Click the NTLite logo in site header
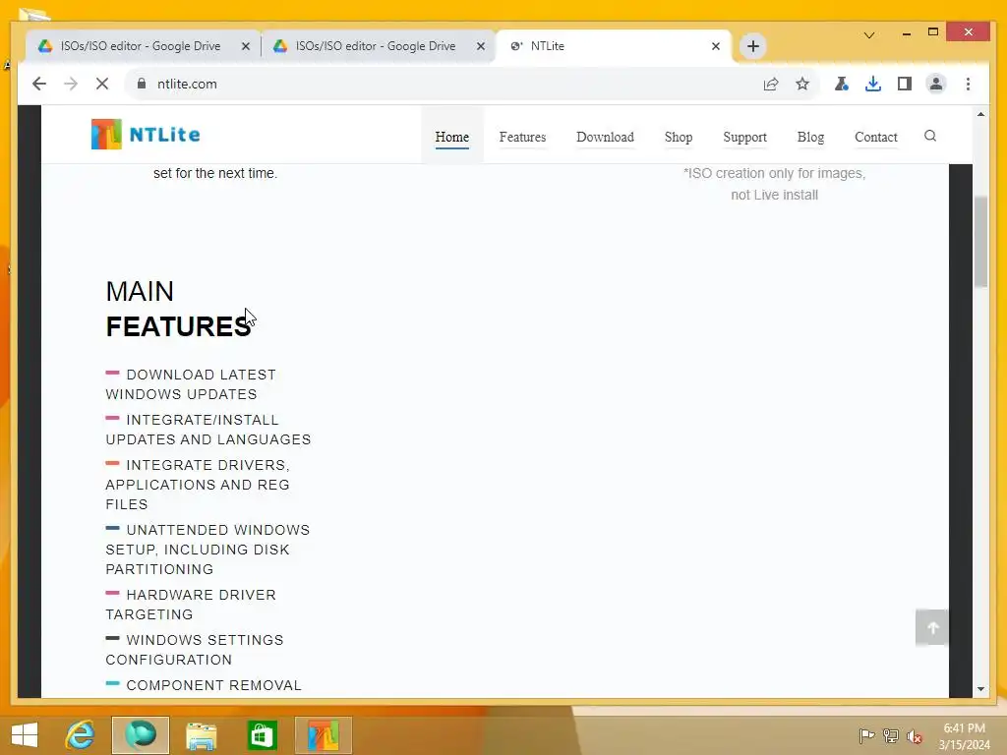Viewport: 1007px width, 755px height. (x=146, y=134)
